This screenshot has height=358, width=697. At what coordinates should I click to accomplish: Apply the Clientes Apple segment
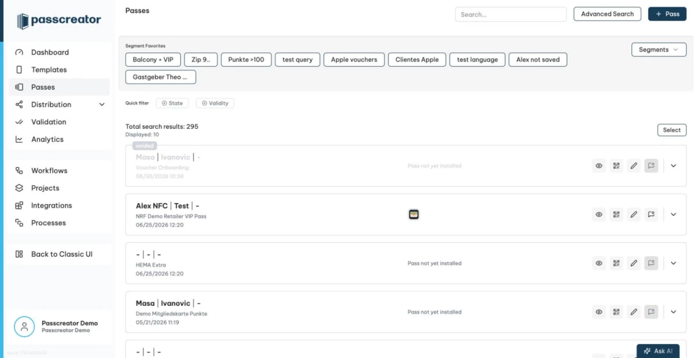[x=417, y=59]
